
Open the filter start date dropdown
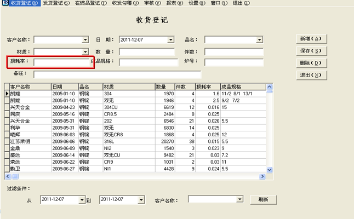tap(82, 200)
